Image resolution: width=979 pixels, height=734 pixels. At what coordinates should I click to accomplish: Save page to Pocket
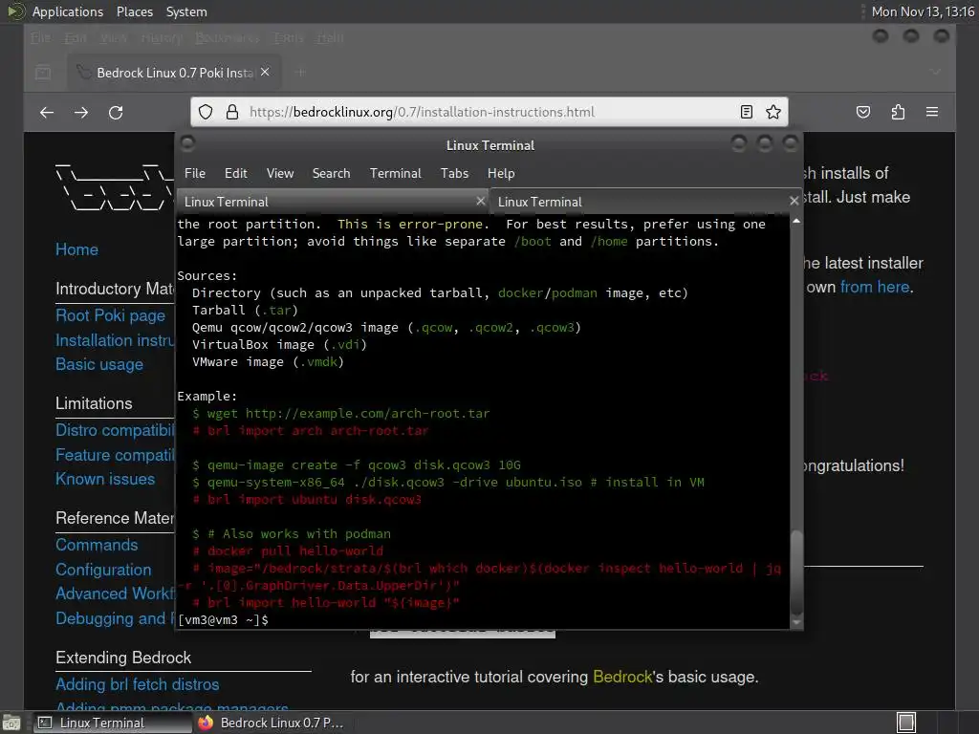(x=863, y=113)
